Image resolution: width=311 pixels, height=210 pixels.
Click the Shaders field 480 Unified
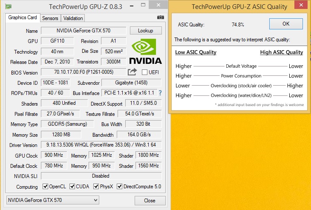click(x=64, y=103)
